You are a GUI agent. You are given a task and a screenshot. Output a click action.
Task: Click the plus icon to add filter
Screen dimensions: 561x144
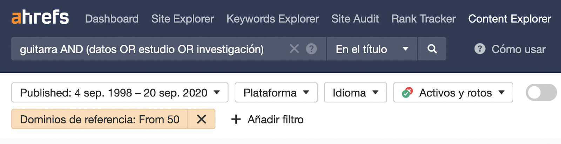pyautogui.click(x=236, y=120)
